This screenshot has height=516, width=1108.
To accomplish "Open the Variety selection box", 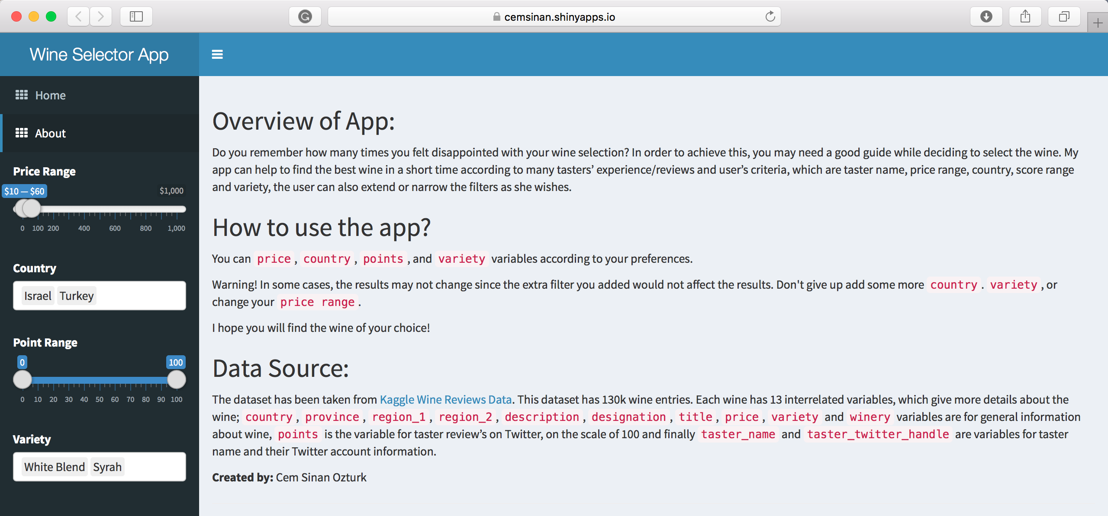I will pyautogui.click(x=100, y=467).
